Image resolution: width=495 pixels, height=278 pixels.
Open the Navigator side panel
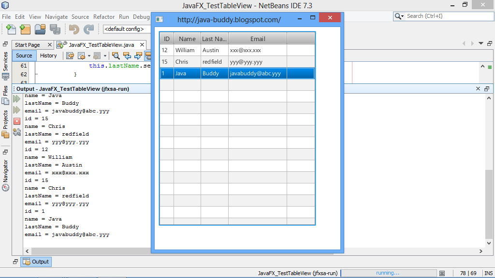pyautogui.click(x=5, y=175)
